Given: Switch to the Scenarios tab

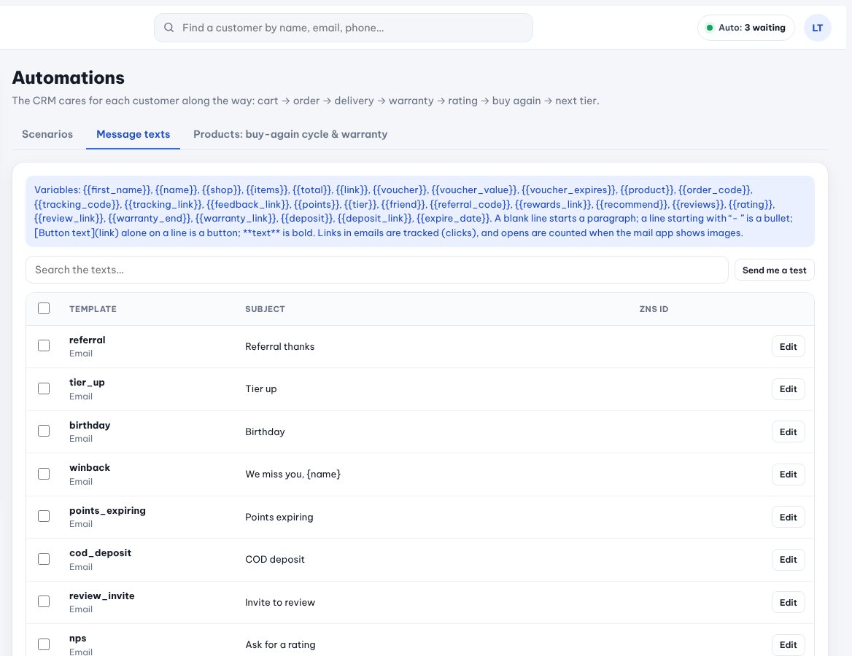Looking at the screenshot, I should tap(47, 134).
